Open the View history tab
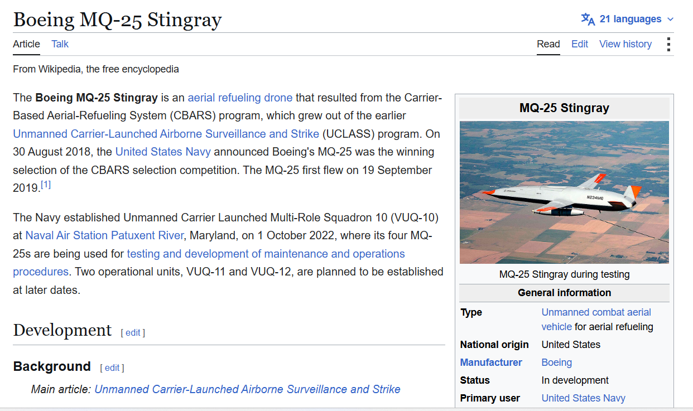The width and height of the screenshot is (693, 411). (625, 44)
